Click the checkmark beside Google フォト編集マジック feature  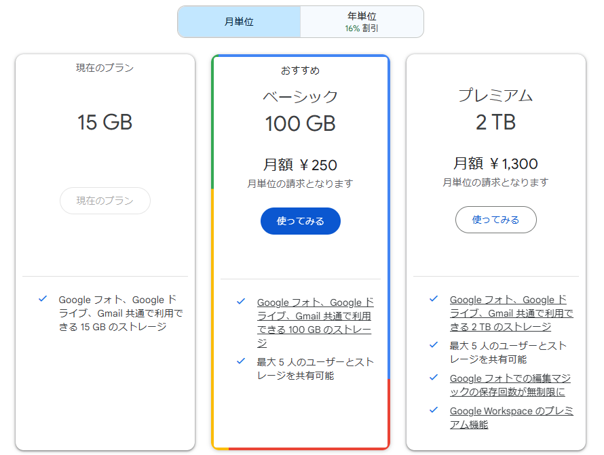(x=434, y=378)
